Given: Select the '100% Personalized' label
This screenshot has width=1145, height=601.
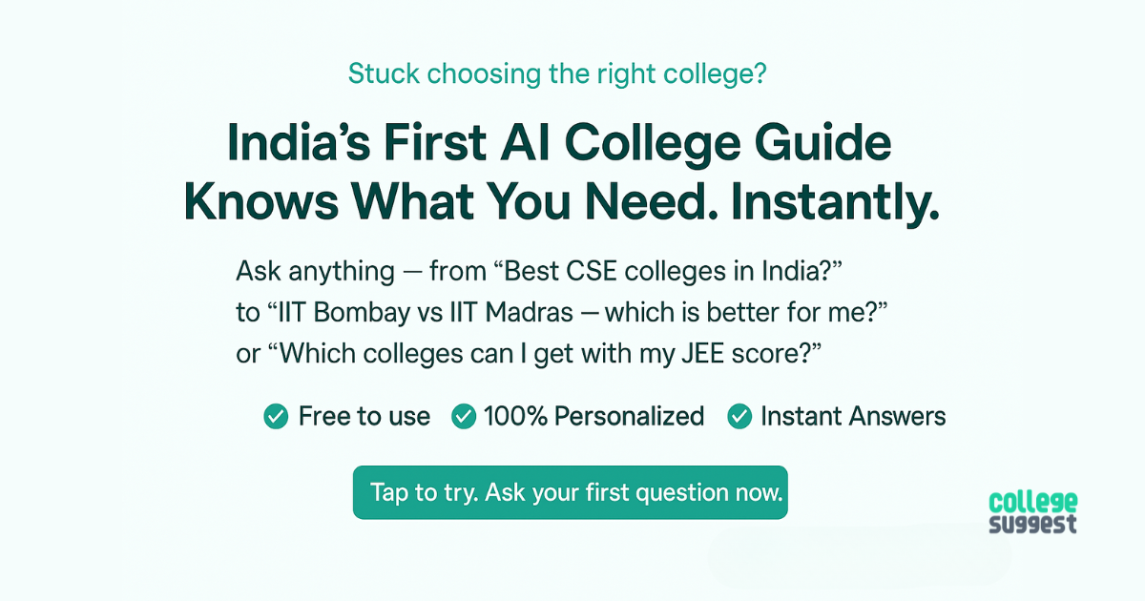Looking at the screenshot, I should [593, 417].
